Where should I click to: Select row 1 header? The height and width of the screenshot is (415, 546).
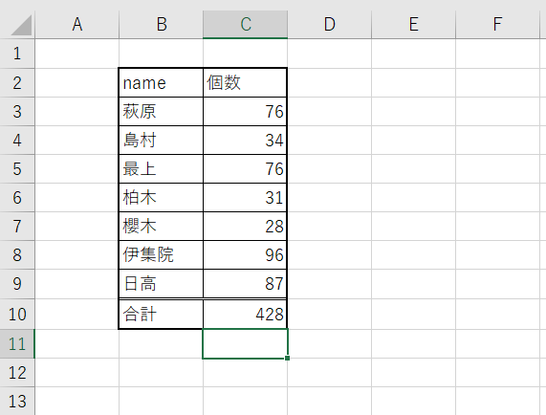pos(17,54)
